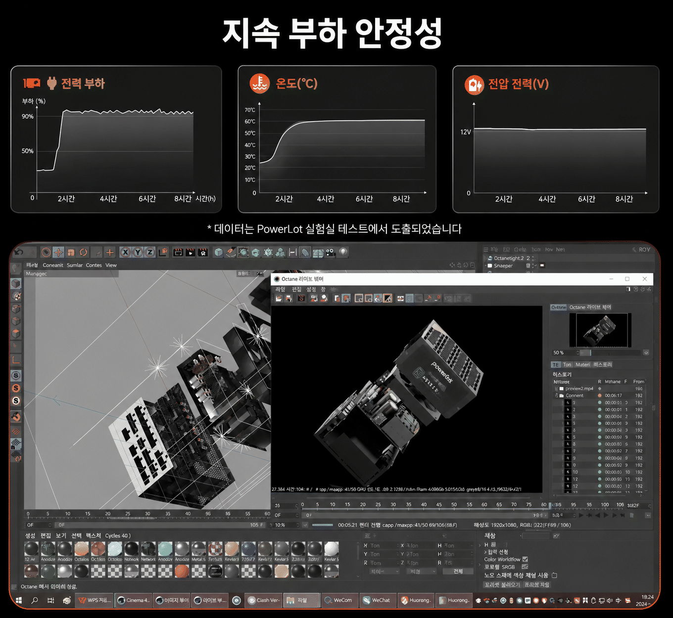Open the Windows Start menu
The height and width of the screenshot is (618, 673).
pos(19,601)
